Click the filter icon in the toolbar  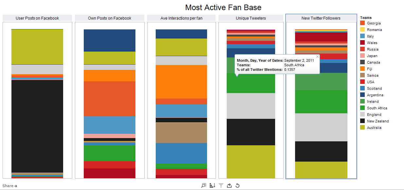coord(221,185)
